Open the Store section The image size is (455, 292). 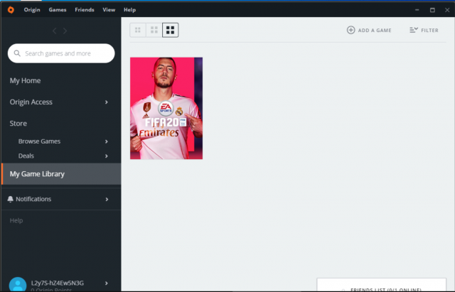[x=18, y=124]
